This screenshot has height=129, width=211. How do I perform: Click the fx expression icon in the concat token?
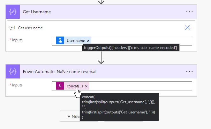coord(60,86)
